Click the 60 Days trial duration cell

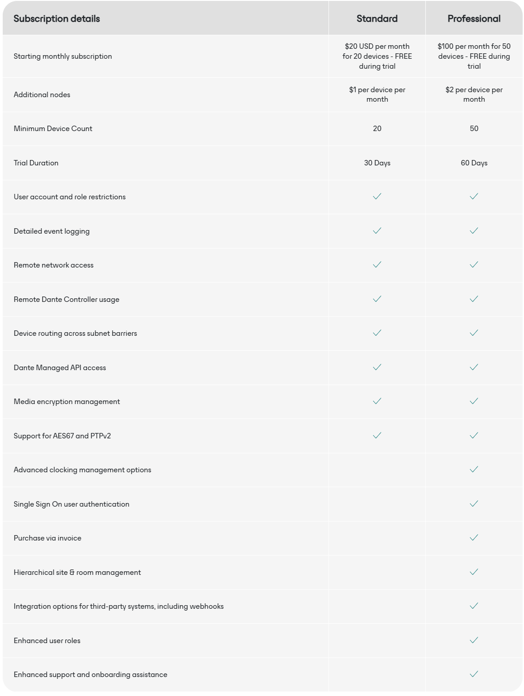[474, 163]
